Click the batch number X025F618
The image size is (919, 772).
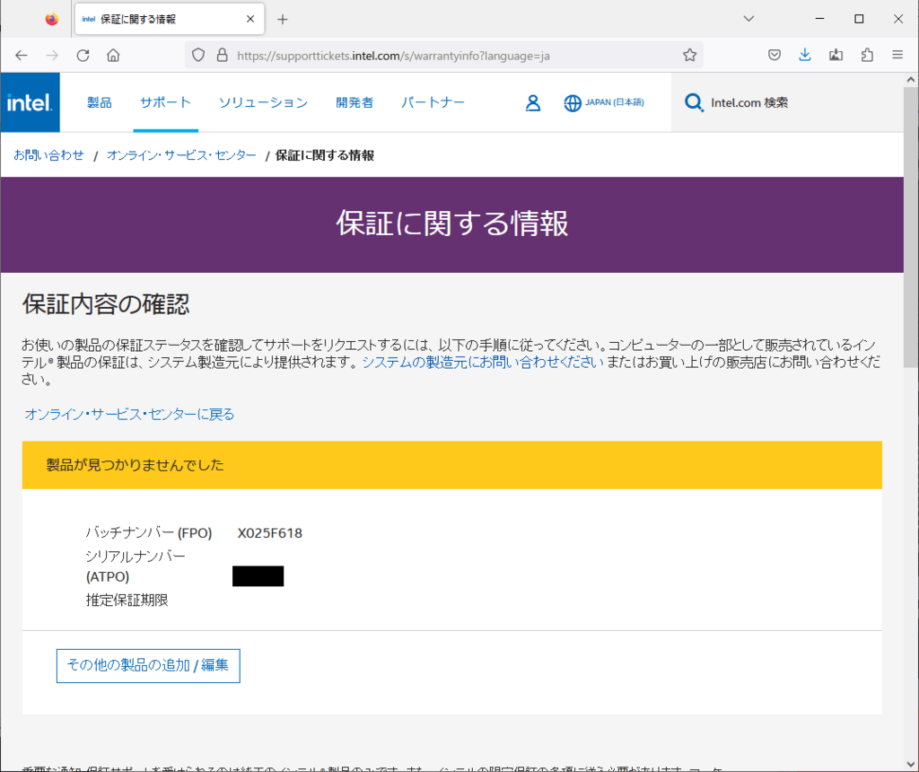269,533
